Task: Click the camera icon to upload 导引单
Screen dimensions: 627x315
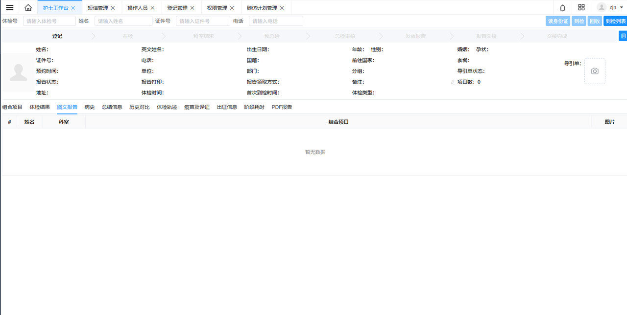Action: pos(595,71)
